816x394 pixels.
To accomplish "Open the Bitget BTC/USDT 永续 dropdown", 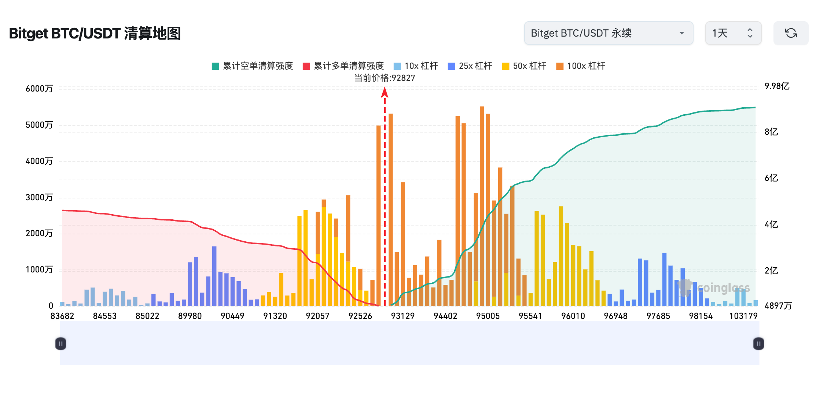I will (x=608, y=33).
